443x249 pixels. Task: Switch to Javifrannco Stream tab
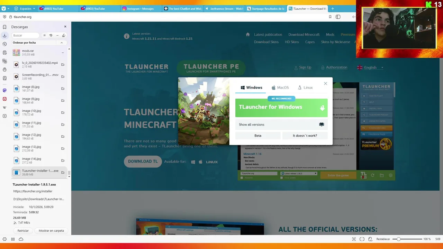[224, 8]
